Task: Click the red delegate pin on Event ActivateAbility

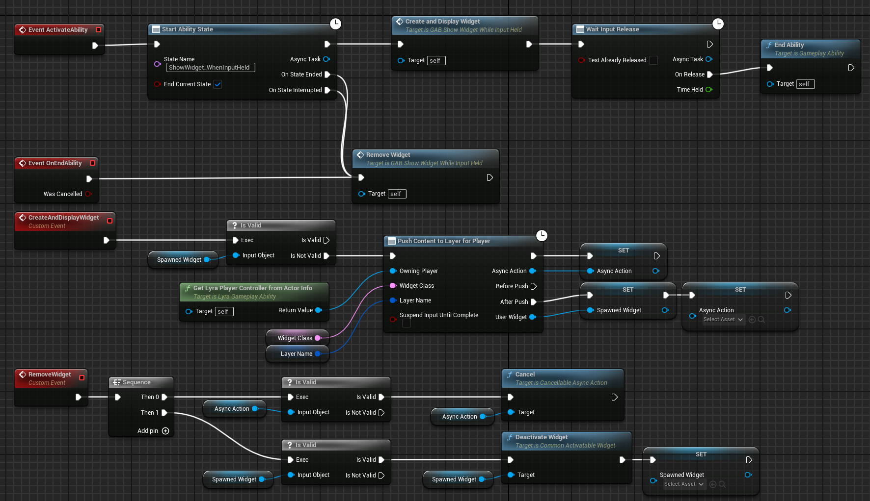Action: tap(98, 30)
